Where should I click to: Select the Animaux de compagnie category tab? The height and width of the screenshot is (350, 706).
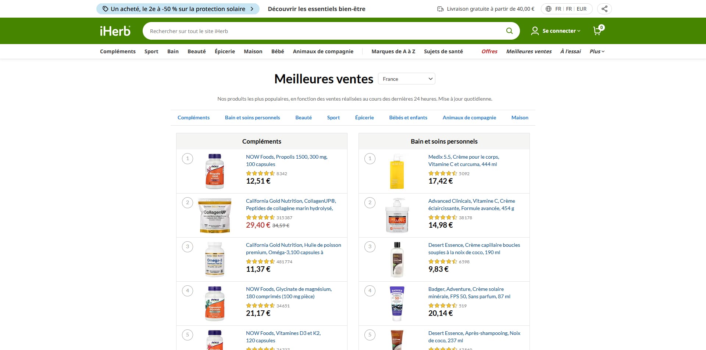click(x=469, y=118)
